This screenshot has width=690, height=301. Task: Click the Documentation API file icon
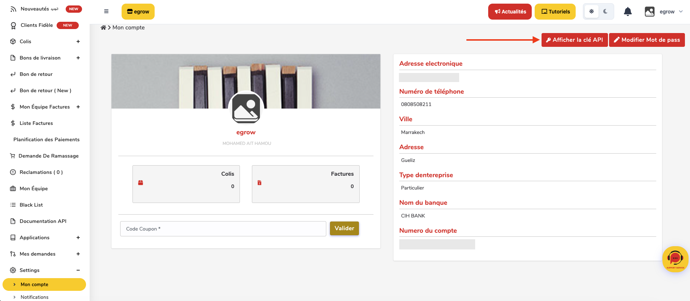13,221
